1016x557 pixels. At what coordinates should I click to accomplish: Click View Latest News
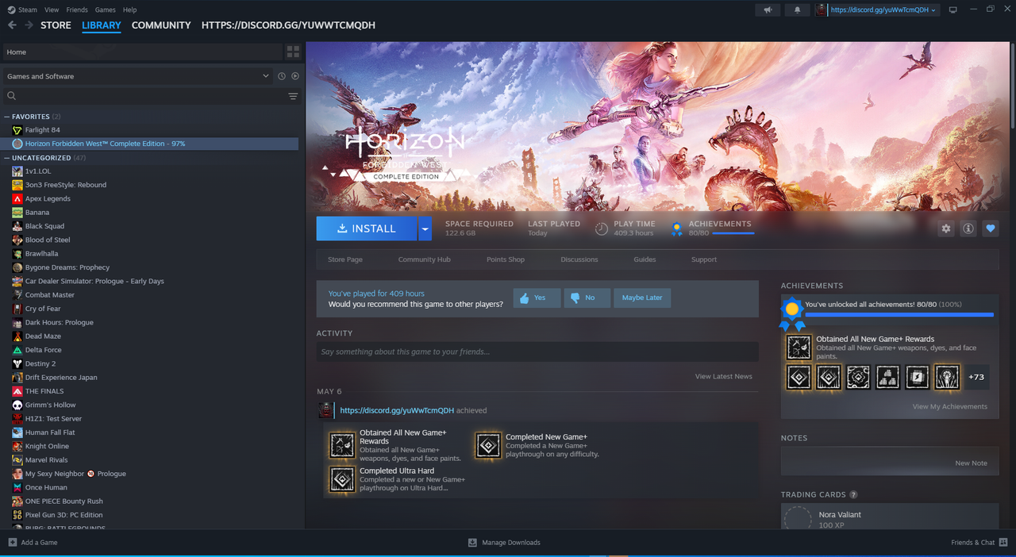click(724, 376)
